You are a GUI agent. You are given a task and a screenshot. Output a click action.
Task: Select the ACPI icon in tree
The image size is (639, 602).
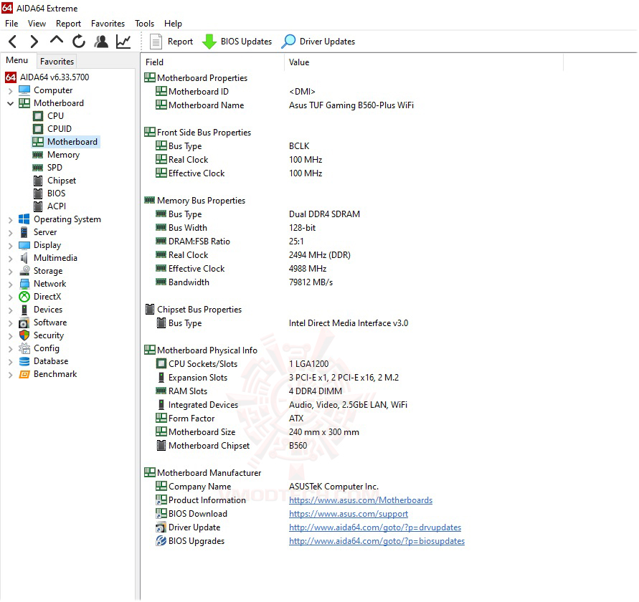38,206
